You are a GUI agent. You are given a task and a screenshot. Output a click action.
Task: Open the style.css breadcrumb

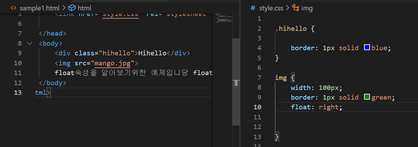tap(271, 8)
